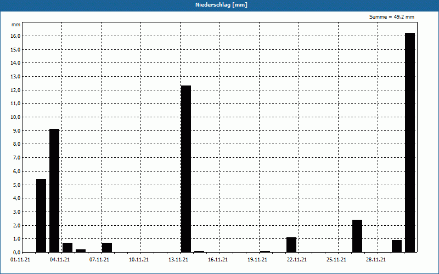This screenshot has height=274, width=439.
Task: Click the x-axis date label 22.11.21
Action: point(297,260)
